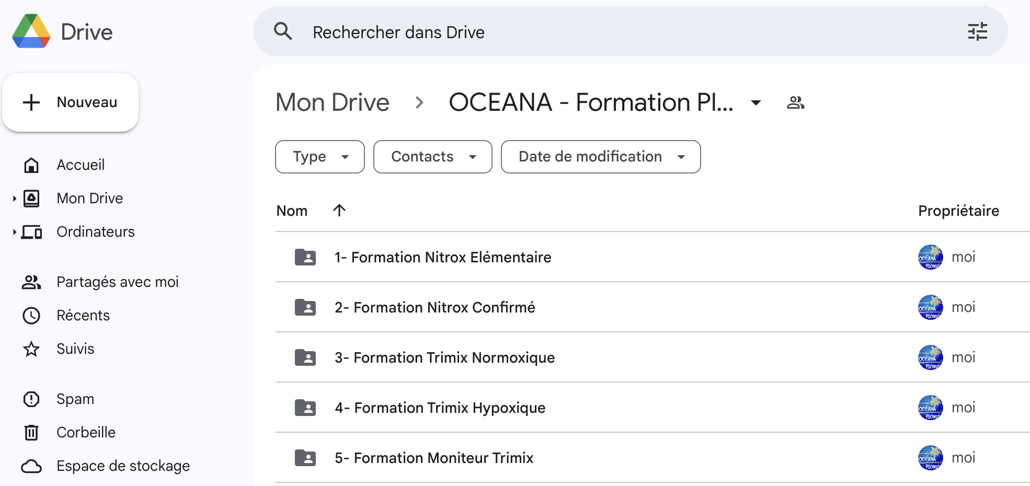1030x486 pixels.
Task: Click the breadcrumb chevron after Mon Drive
Action: click(x=419, y=102)
